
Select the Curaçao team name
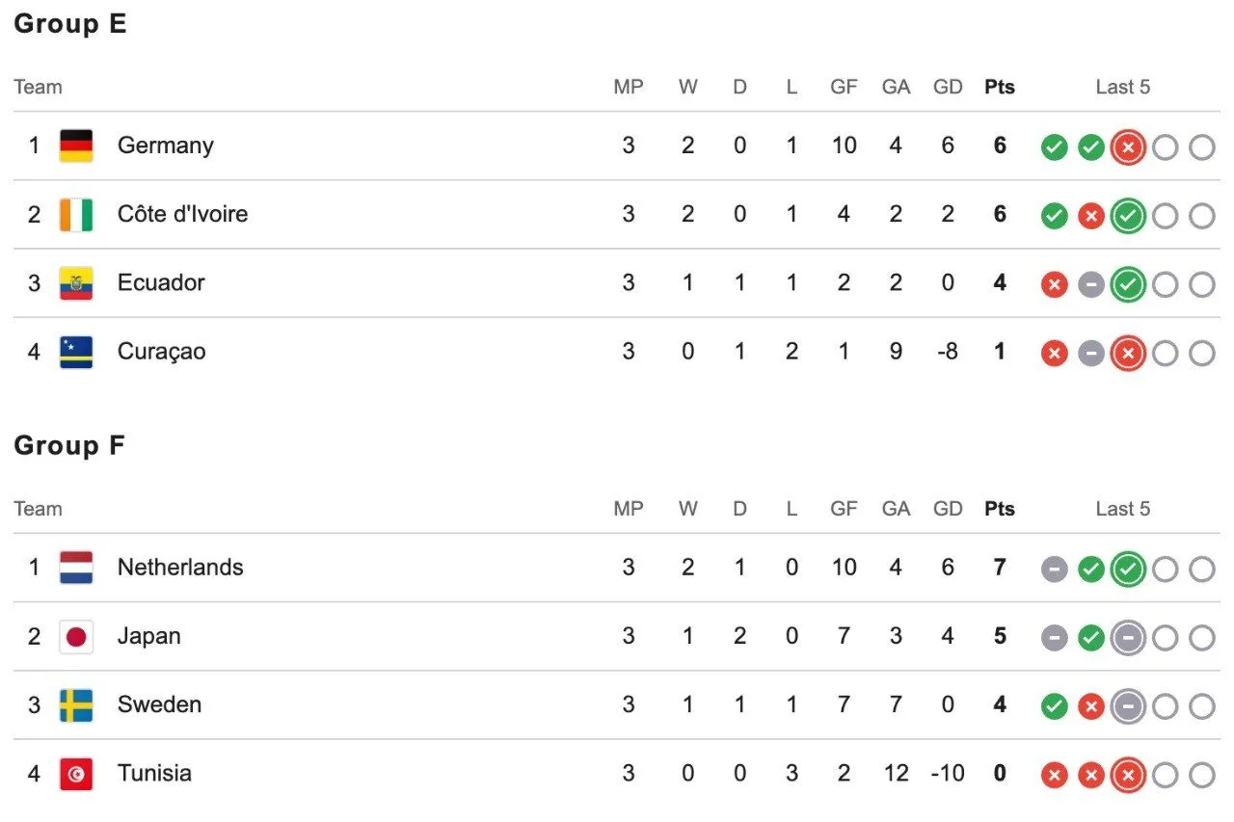[162, 352]
